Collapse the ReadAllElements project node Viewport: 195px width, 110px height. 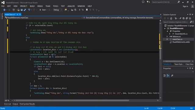[x=165, y=28]
